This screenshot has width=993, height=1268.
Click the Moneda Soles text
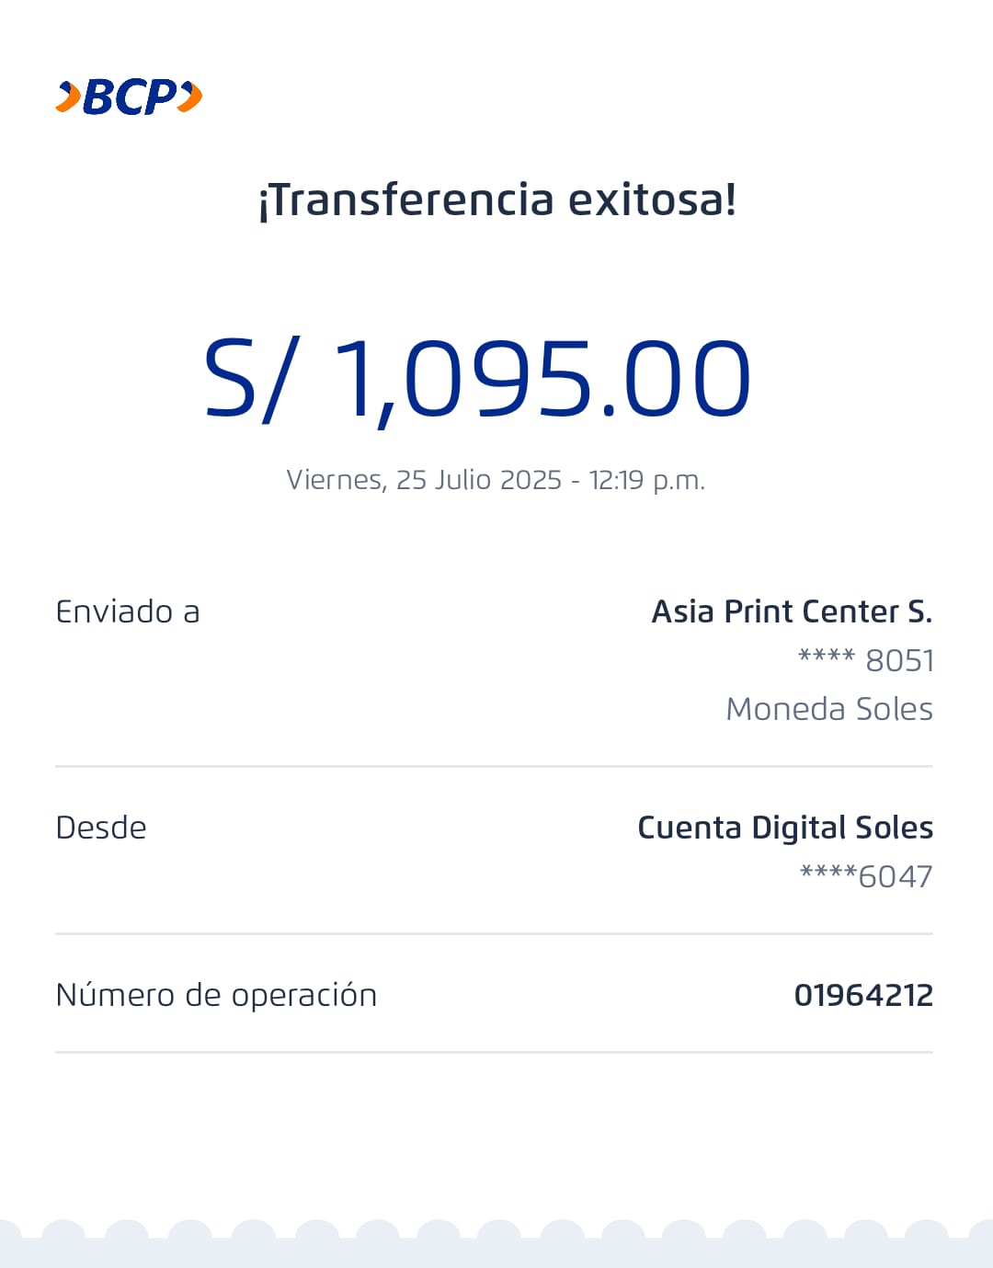click(828, 709)
